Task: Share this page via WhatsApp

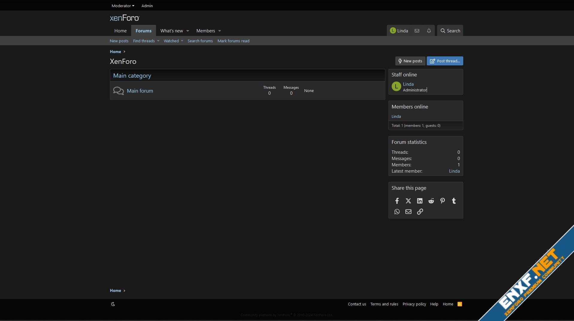Action: point(397,212)
